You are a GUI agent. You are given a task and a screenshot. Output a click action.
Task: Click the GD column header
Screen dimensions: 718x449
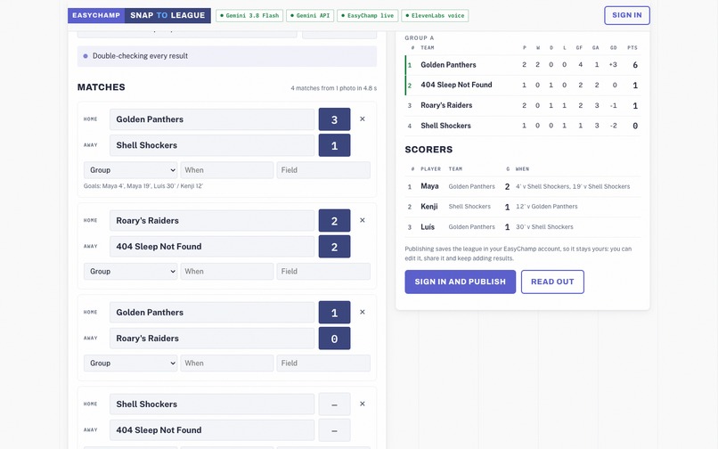click(613, 47)
